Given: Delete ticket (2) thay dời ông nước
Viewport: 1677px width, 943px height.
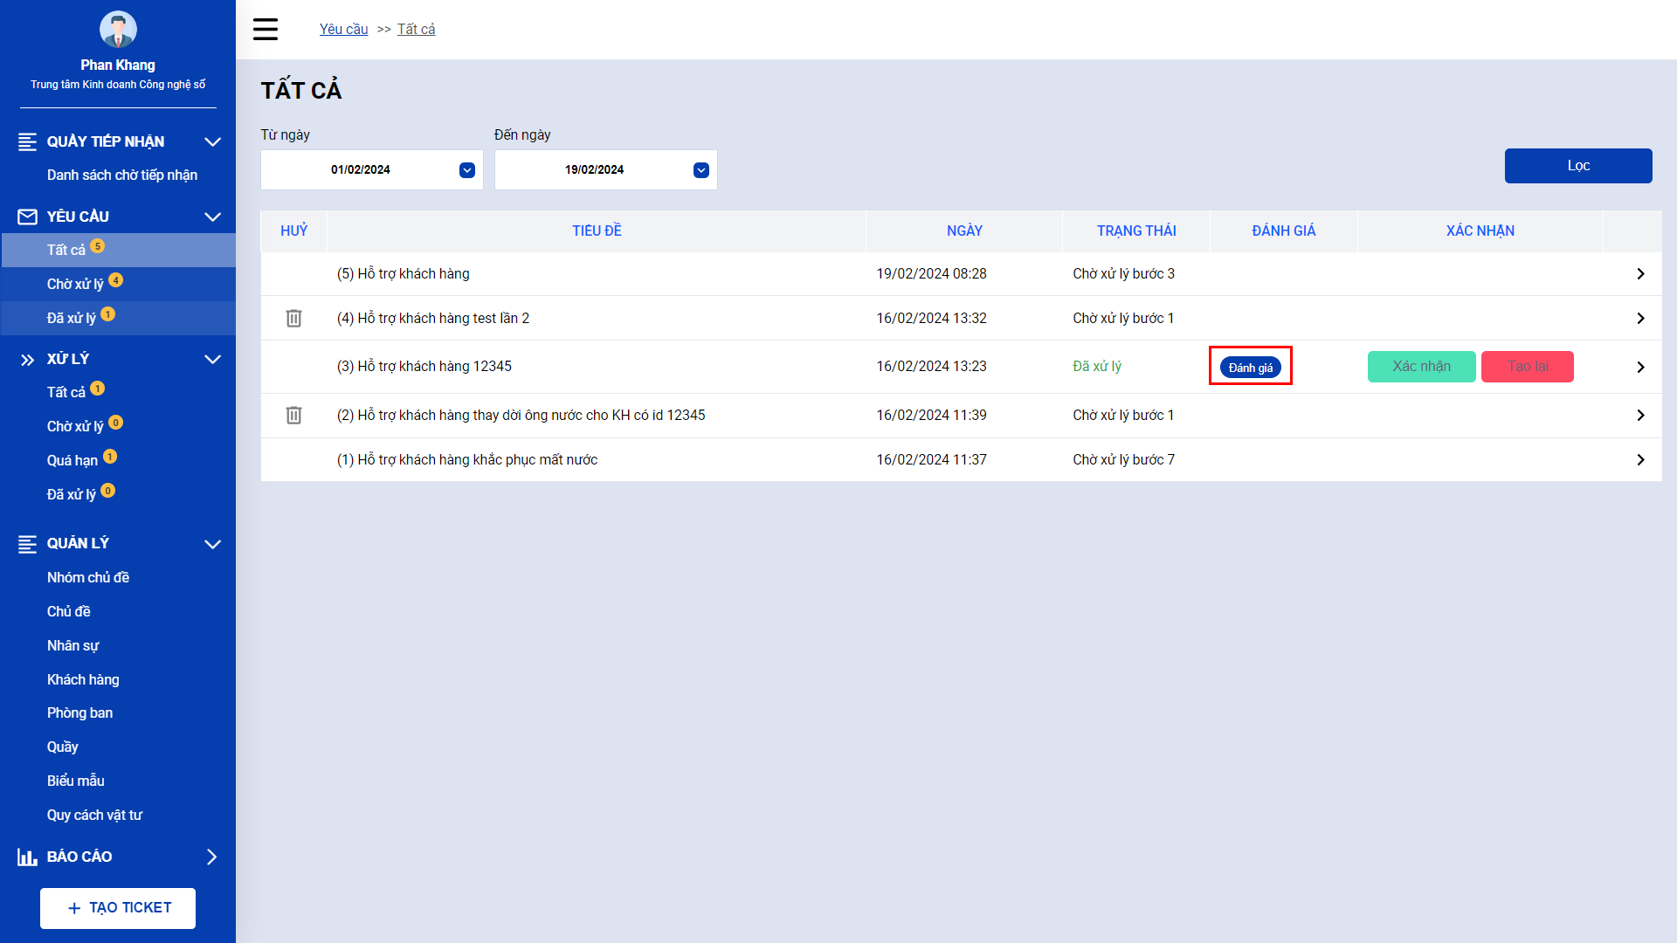Looking at the screenshot, I should (293, 415).
